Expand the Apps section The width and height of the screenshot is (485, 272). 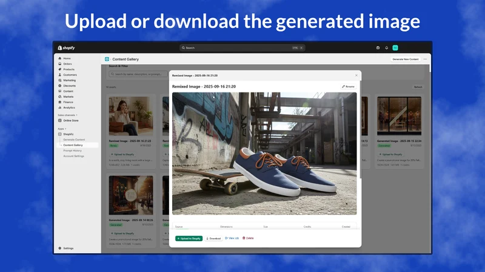coord(62,129)
